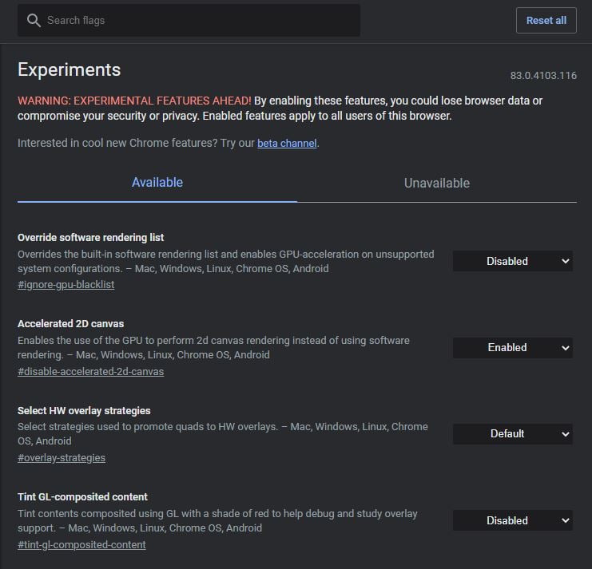The width and height of the screenshot is (592, 569).
Task: Focus the Search flags input field
Action: pyautogui.click(x=200, y=21)
